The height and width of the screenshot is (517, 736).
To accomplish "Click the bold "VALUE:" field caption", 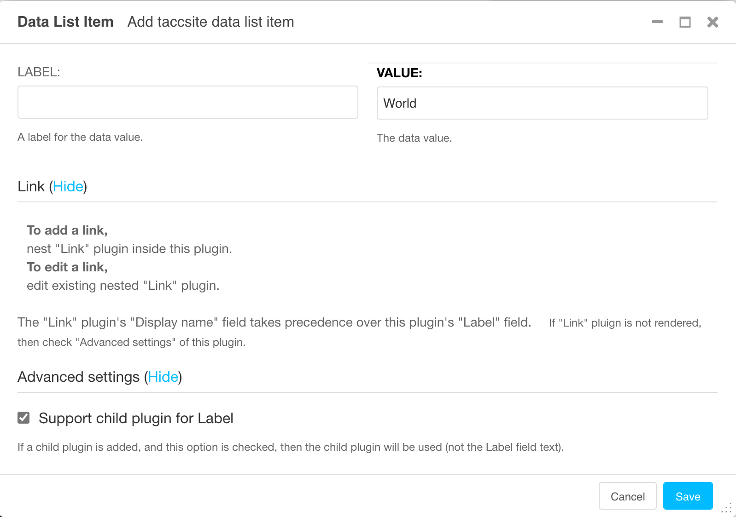I will 399,73.
